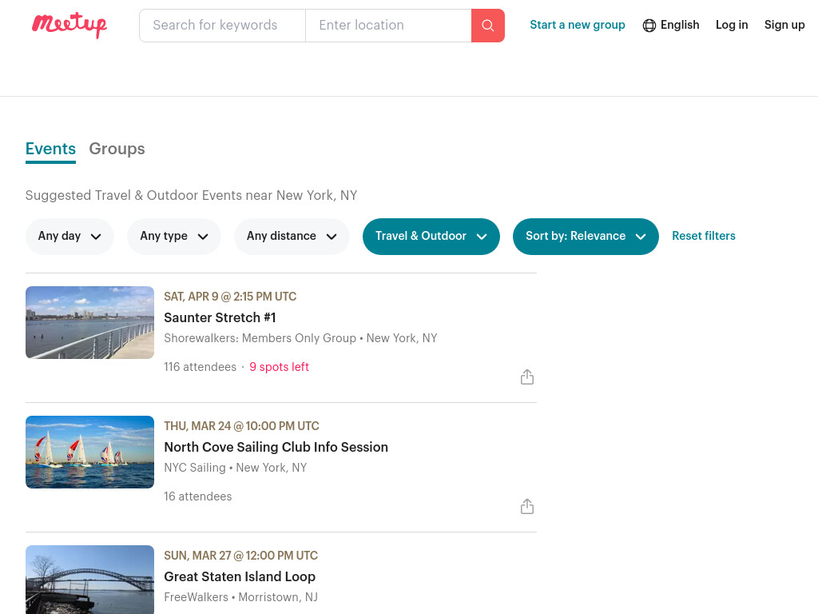Open the Any type filter dropdown

(x=173, y=237)
